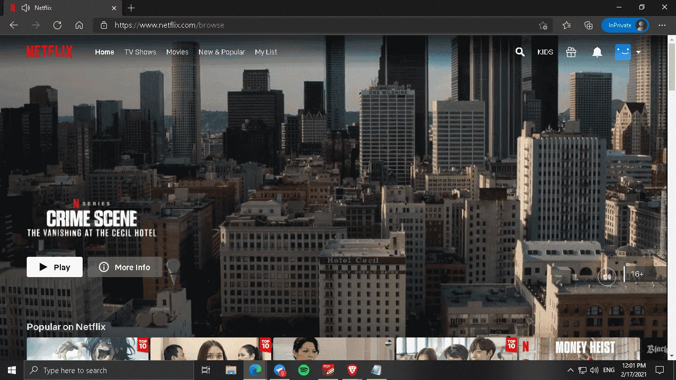Add this page to favorites
Image resolution: width=676 pixels, height=380 pixels.
point(543,25)
